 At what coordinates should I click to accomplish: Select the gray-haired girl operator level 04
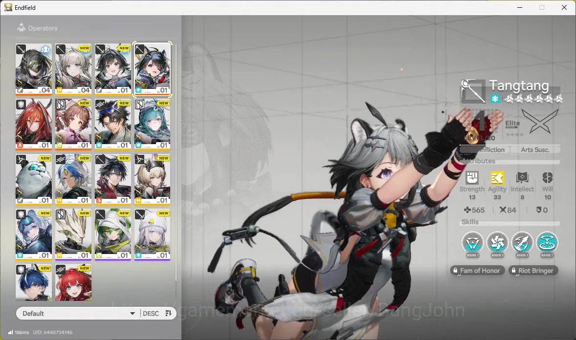[x=73, y=69]
